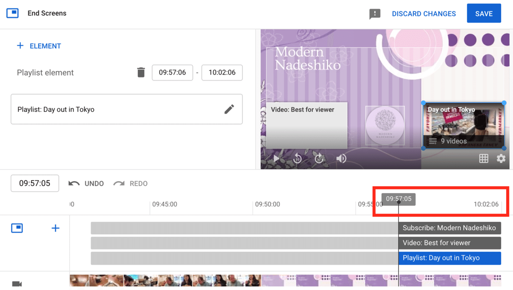Image resolution: width=513 pixels, height=290 pixels.
Task: Edit the end time 10:02:06 field
Action: coord(222,73)
